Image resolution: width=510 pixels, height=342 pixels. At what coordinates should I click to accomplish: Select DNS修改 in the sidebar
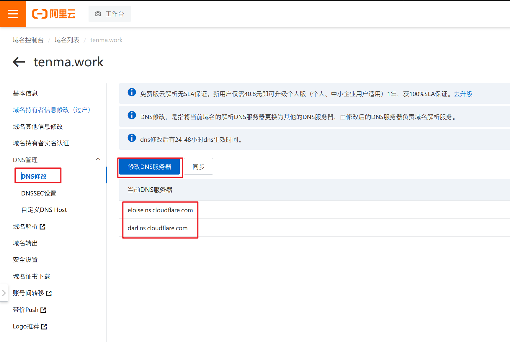[x=34, y=176]
